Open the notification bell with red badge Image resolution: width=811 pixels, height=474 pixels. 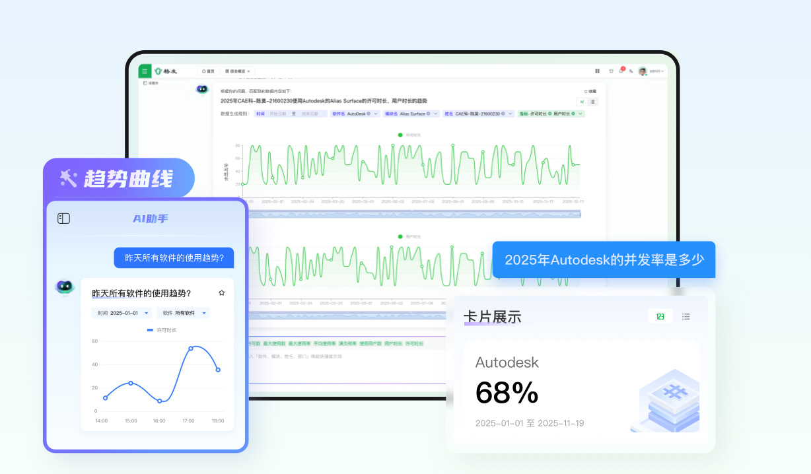(x=621, y=71)
